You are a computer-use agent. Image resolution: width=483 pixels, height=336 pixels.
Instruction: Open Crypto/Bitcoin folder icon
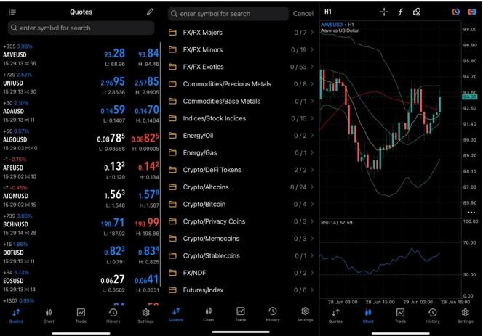tap(172, 204)
